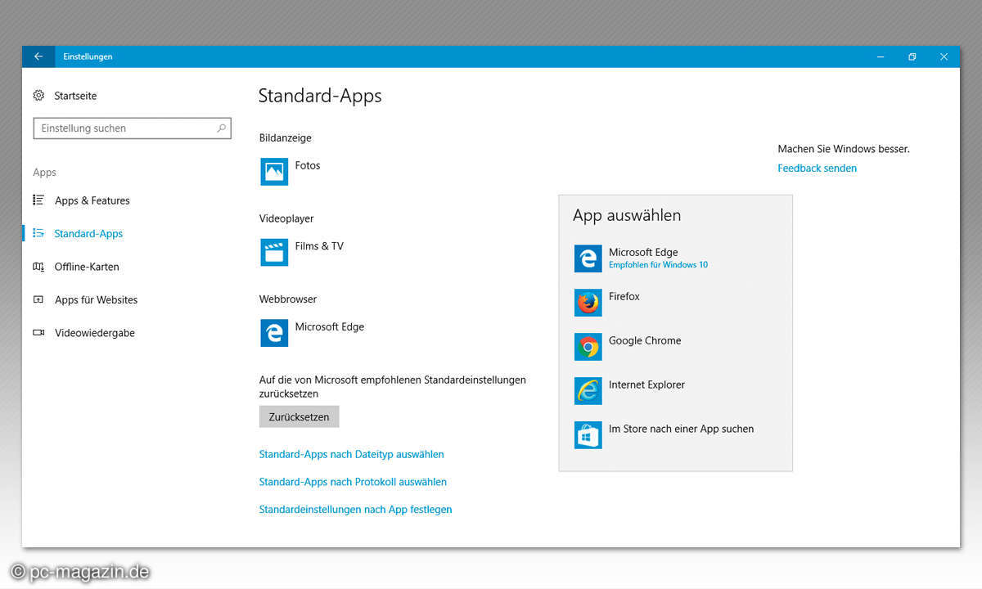982x589 pixels.
Task: Close the Einstellungen window
Action: pos(944,56)
